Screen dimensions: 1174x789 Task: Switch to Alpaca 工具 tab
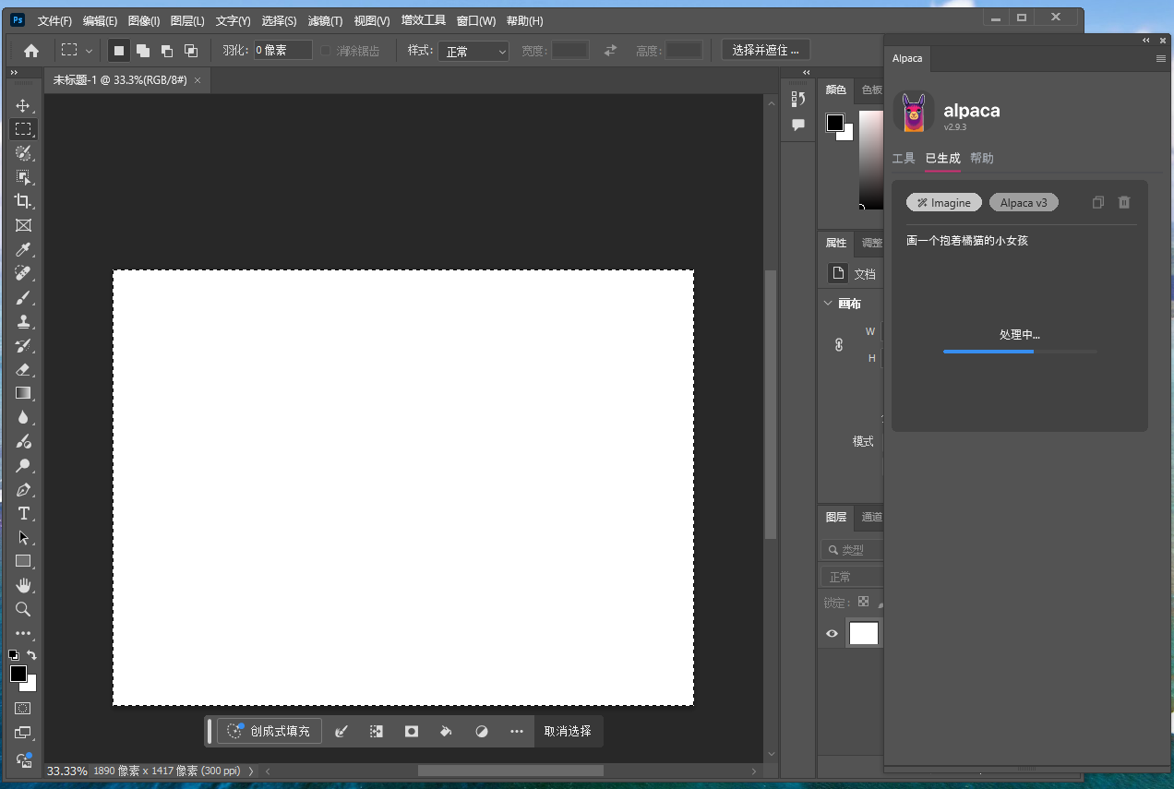904,159
